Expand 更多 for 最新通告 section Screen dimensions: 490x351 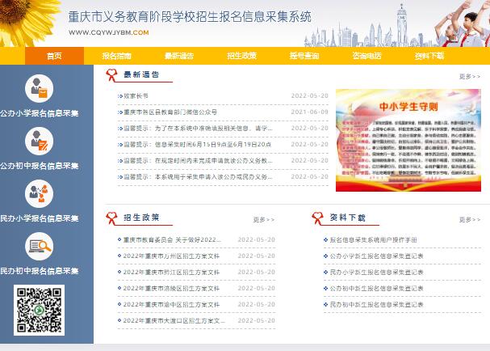[x=469, y=76]
